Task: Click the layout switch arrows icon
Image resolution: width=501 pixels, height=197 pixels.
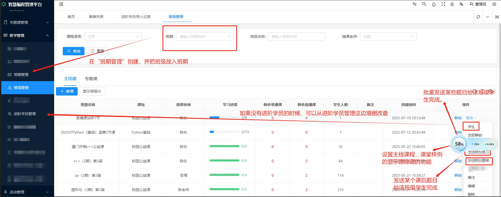Action: click(x=414, y=4)
